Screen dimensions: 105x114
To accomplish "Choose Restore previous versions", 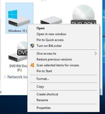I will (x=63, y=59).
